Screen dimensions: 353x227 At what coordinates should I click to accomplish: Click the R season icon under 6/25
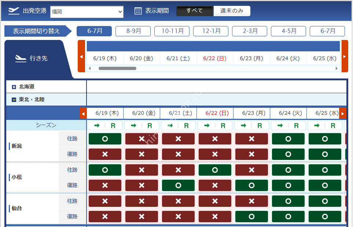coord(333,126)
